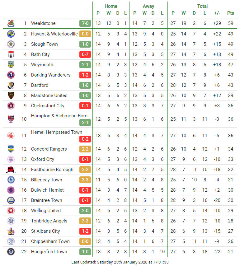Click the Hungerford Town club badge
Viewport: 240px width, 266px height.
(11, 252)
